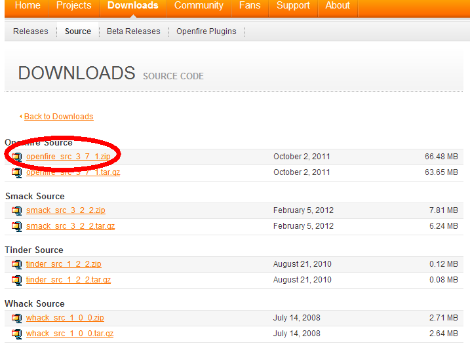Image resolution: width=470 pixels, height=348 pixels.
Task: Click the file icon beside smack_src_3_2_2.tar.gz
Action: [x=17, y=226]
